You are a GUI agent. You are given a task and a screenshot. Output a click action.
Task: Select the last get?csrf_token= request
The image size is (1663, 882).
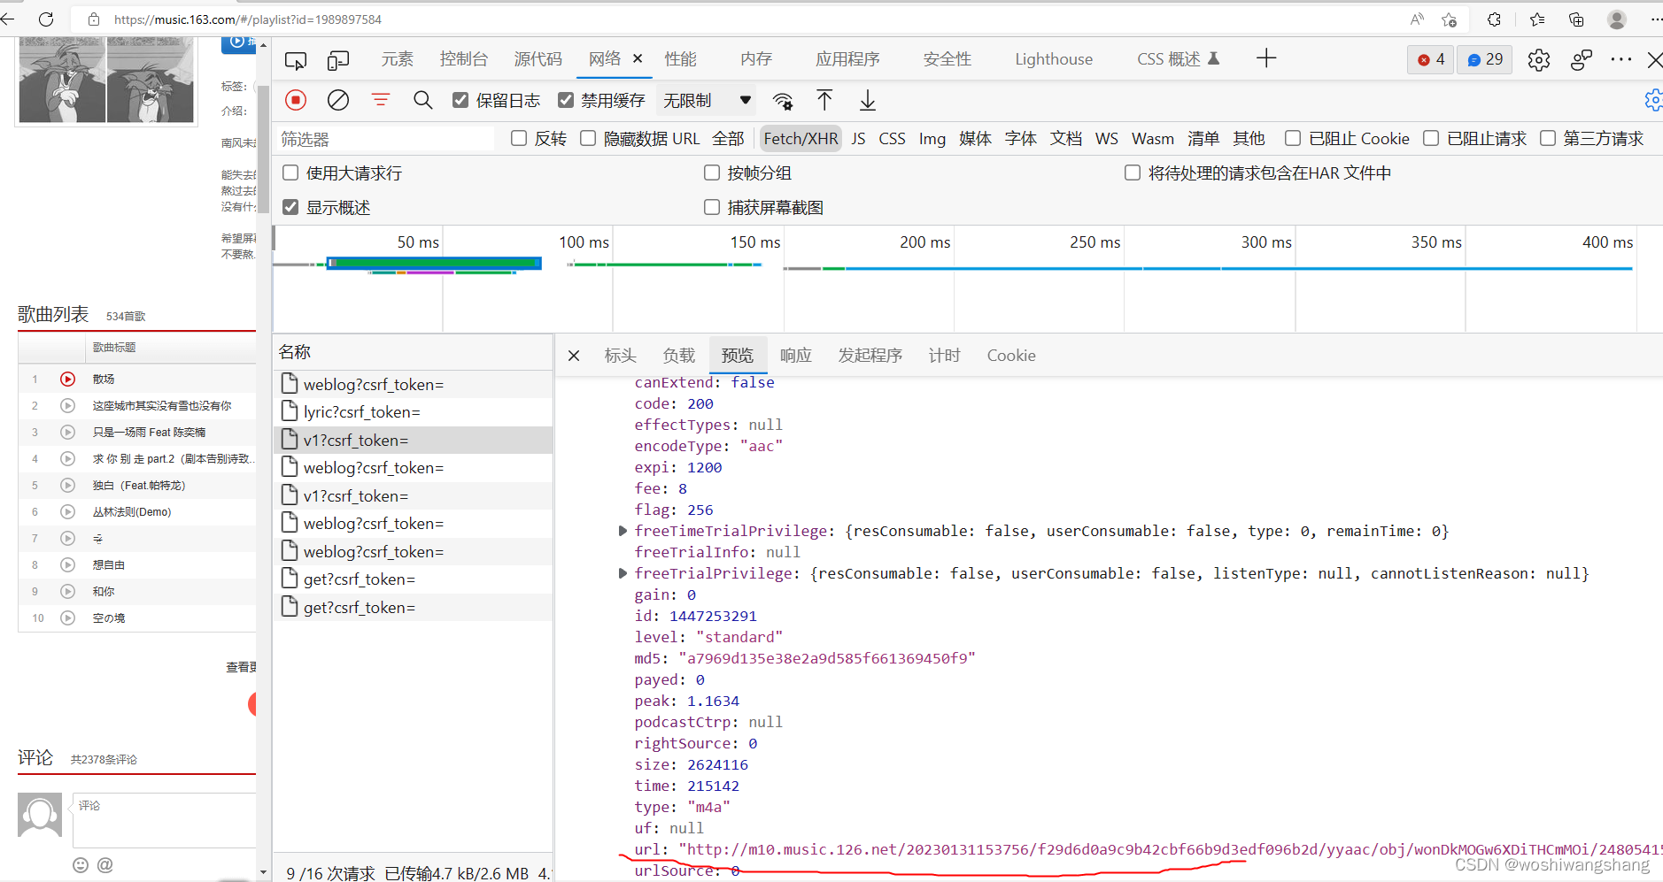point(414,608)
